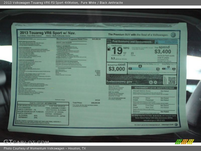This screenshot has width=201, height=151.
Task: Click 'GOVERNMENT 5-STAR SAFETY RATINGS' header
Action: click(154, 88)
